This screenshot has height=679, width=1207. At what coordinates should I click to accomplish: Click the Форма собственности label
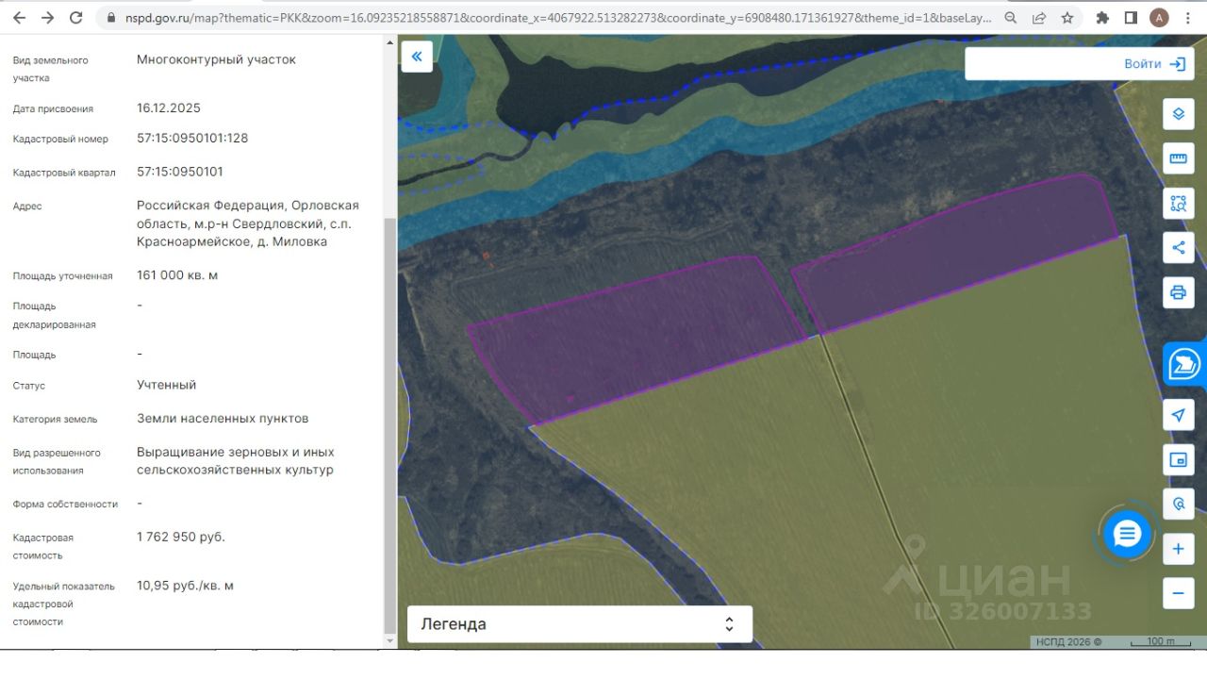66,505
